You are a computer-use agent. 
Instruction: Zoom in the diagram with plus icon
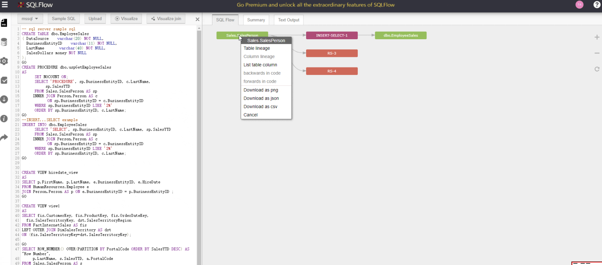pos(597,37)
